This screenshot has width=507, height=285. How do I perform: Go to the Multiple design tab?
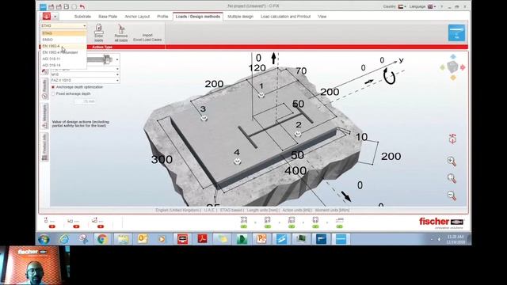(240, 17)
